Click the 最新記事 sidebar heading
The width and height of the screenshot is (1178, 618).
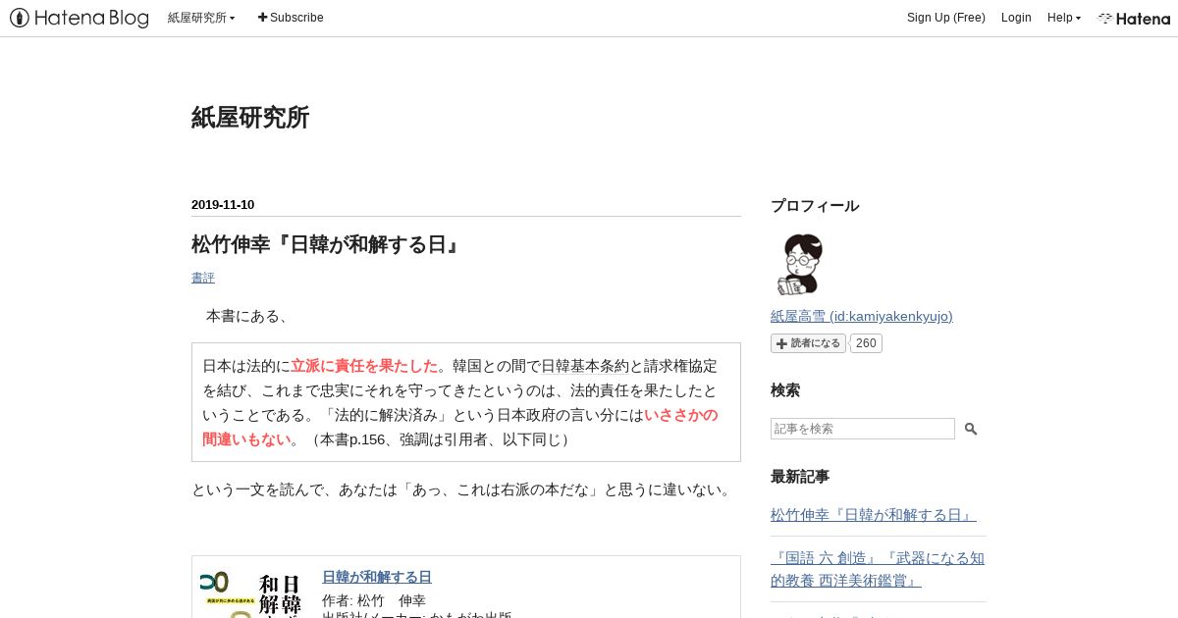click(x=800, y=476)
